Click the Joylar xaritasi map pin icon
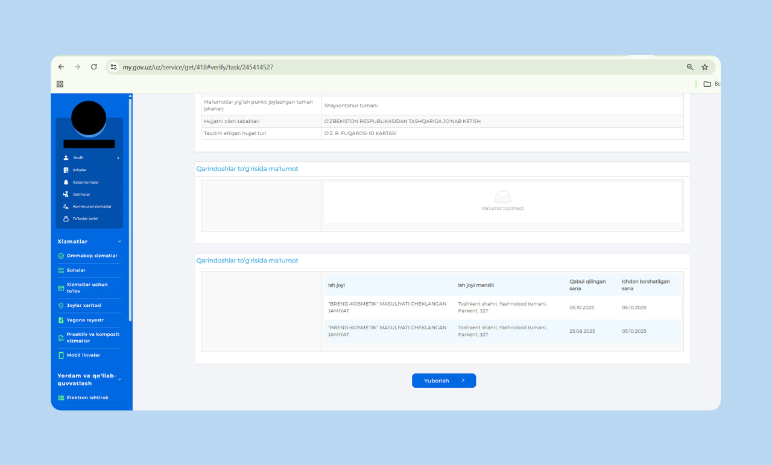The image size is (772, 465). tap(61, 306)
